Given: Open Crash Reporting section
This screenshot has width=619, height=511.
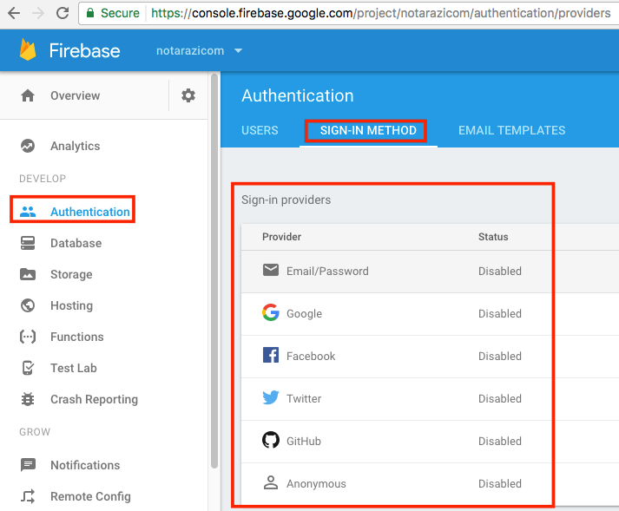Looking at the screenshot, I should pyautogui.click(x=94, y=399).
